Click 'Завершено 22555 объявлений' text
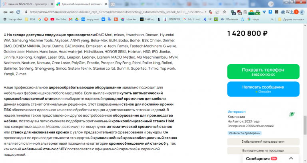 pos(251,126)
